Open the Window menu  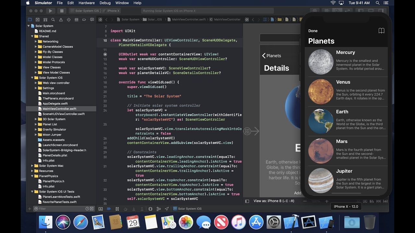point(122,3)
